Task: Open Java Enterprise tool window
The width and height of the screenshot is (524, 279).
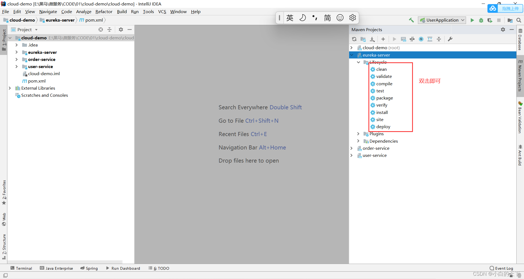Action: click(x=56, y=268)
